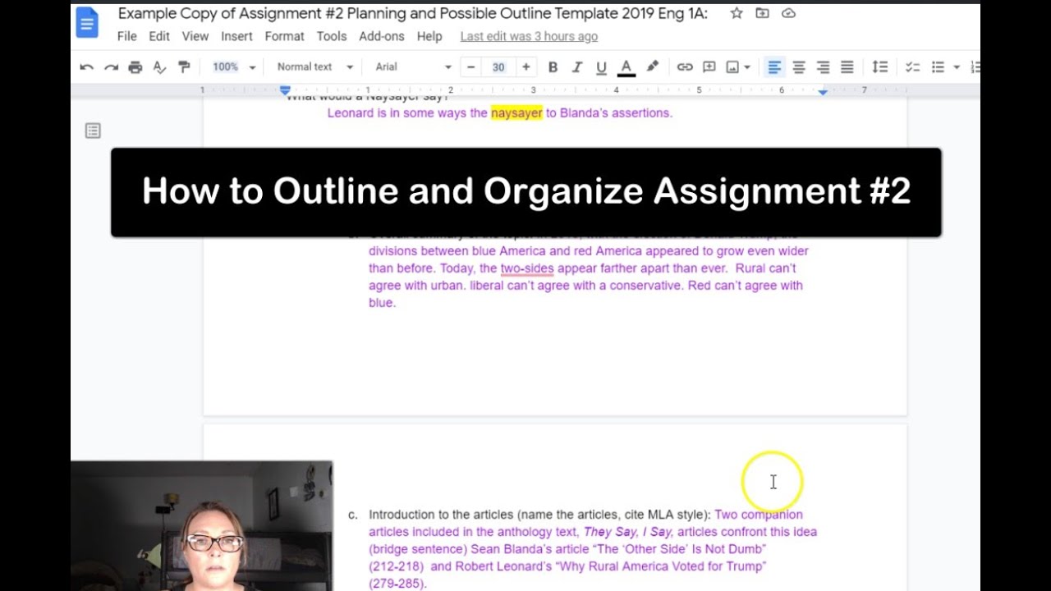1051x591 pixels.
Task: Click the highlighted word 'naysayer'
Action: click(516, 113)
